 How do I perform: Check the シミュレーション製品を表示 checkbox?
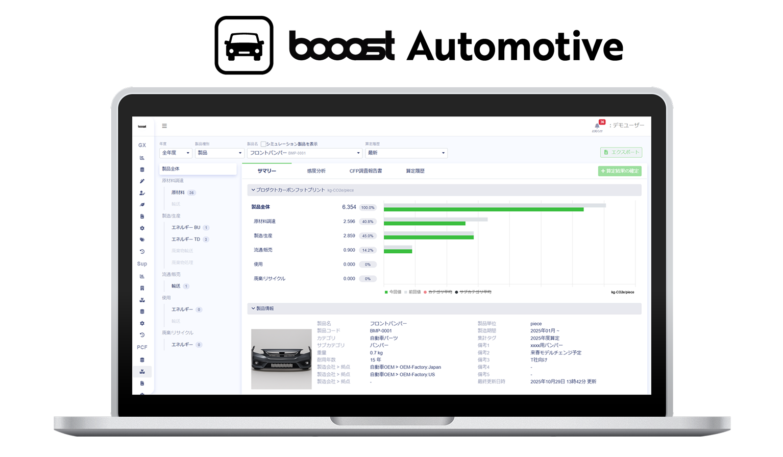(264, 143)
